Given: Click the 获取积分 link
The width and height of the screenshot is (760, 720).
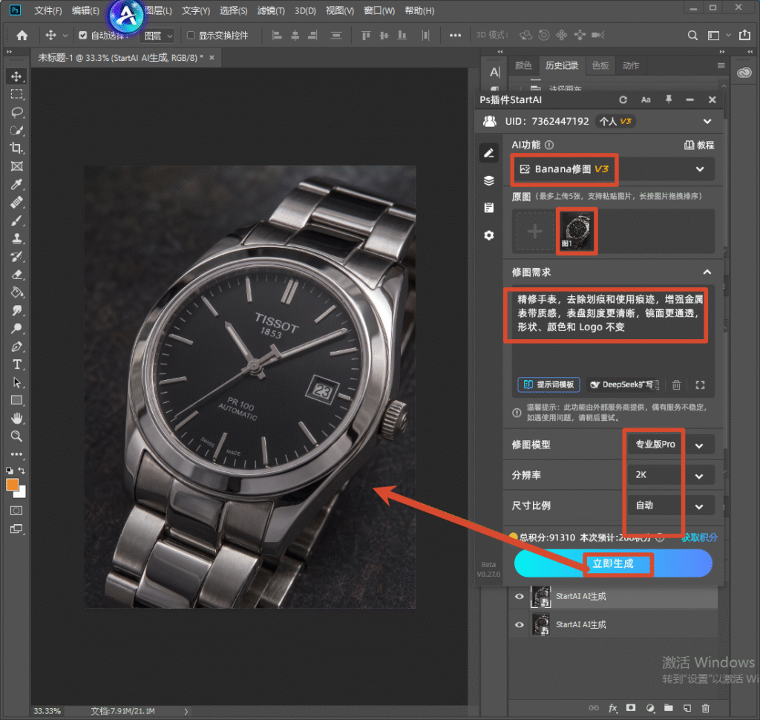Looking at the screenshot, I should (699, 537).
